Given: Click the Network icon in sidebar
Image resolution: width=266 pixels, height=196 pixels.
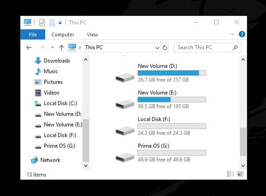Looking at the screenshot, I should pos(35,160).
